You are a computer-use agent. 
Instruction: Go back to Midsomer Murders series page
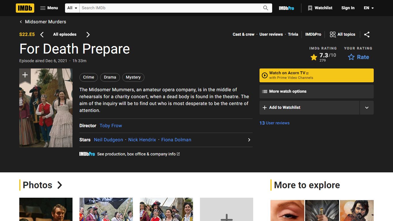(x=43, y=22)
